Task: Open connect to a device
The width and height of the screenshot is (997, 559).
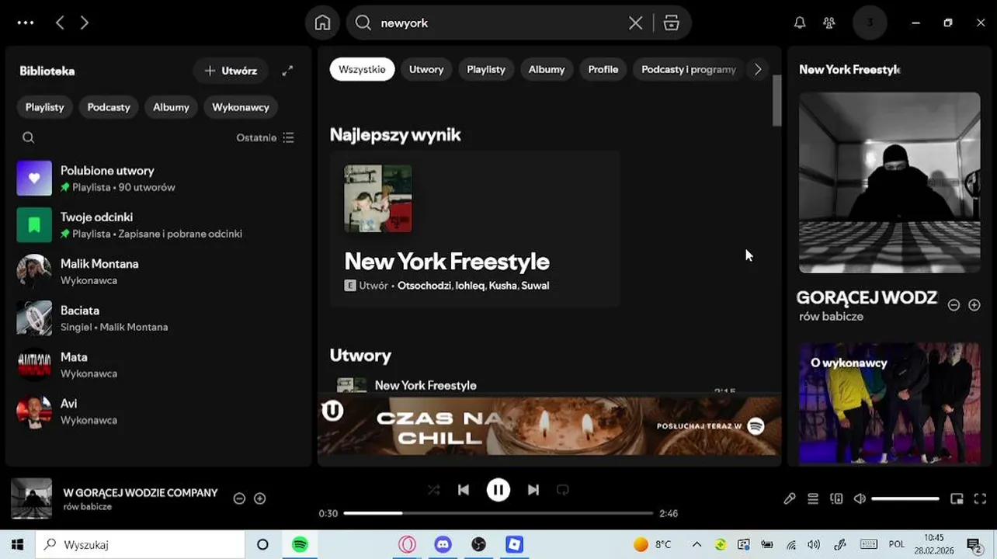Action: coord(836,498)
